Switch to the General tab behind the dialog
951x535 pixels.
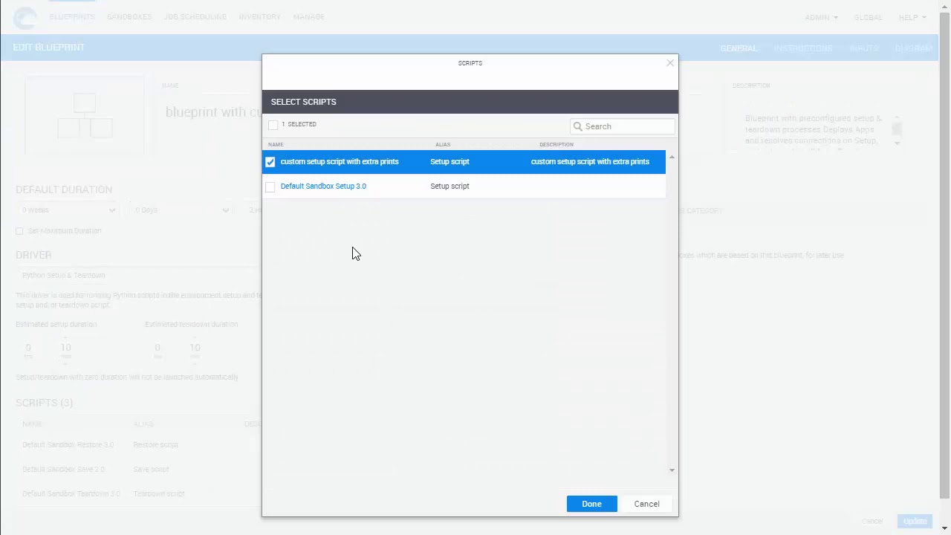pos(739,48)
